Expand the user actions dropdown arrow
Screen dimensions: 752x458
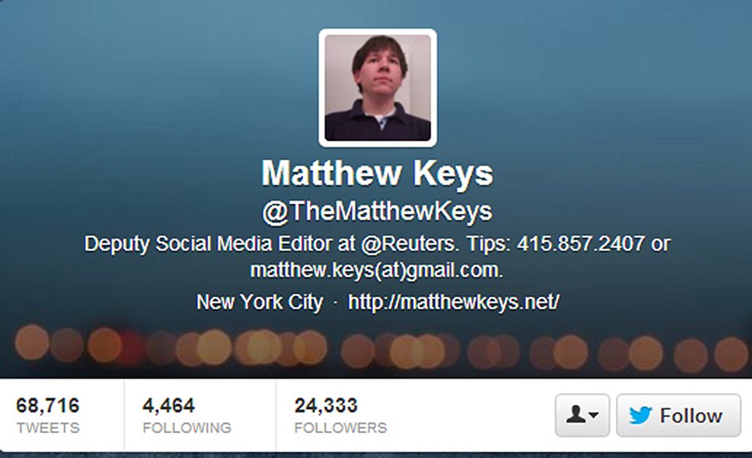point(594,414)
